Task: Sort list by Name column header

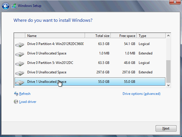Action: click(x=55, y=36)
